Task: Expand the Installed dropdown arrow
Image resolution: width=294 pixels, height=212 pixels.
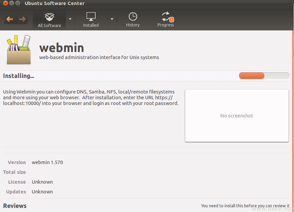Action: click(112, 19)
